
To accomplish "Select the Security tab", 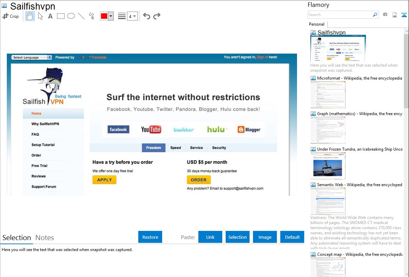I will tap(219, 148).
